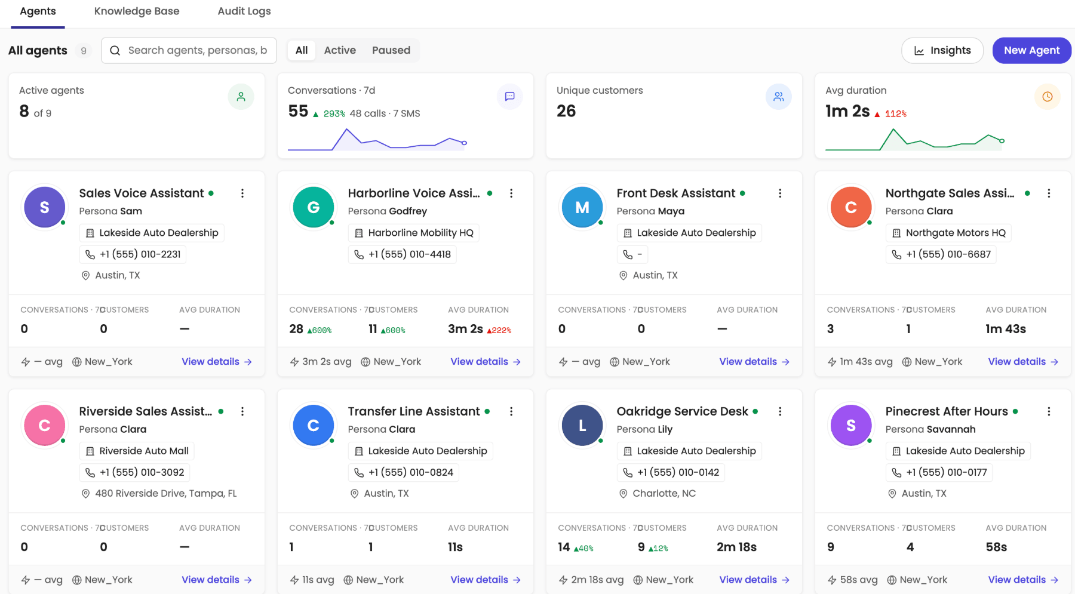This screenshot has width=1075, height=594.
Task: Open three-dot menu for Oakridge Service Desk
Action: coord(779,411)
